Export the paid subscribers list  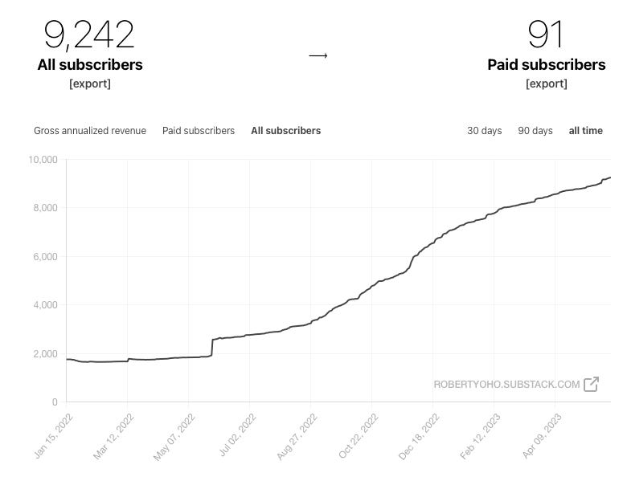[x=547, y=84]
